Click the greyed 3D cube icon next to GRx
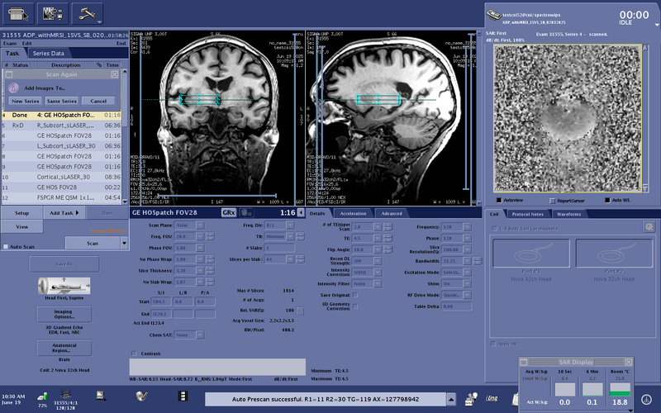 (x=247, y=213)
